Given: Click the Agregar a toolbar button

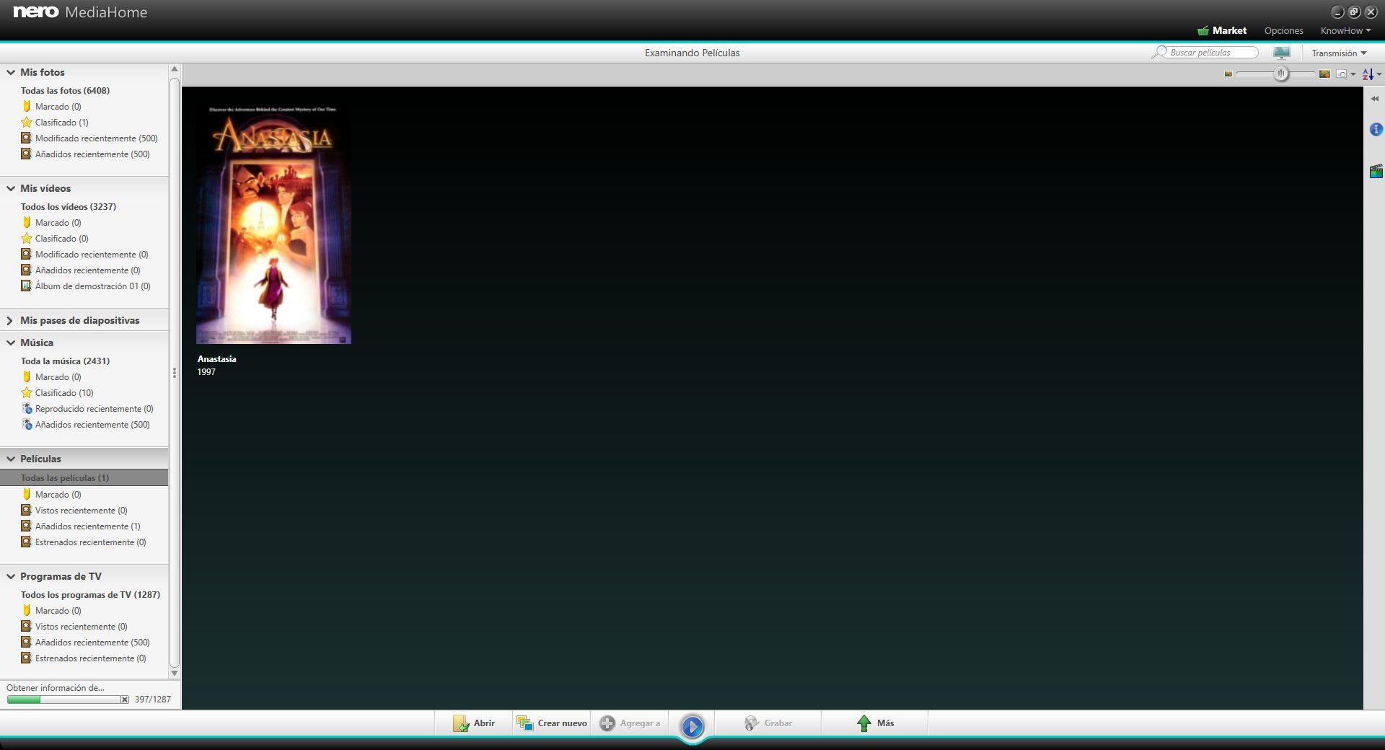Looking at the screenshot, I should (x=630, y=723).
